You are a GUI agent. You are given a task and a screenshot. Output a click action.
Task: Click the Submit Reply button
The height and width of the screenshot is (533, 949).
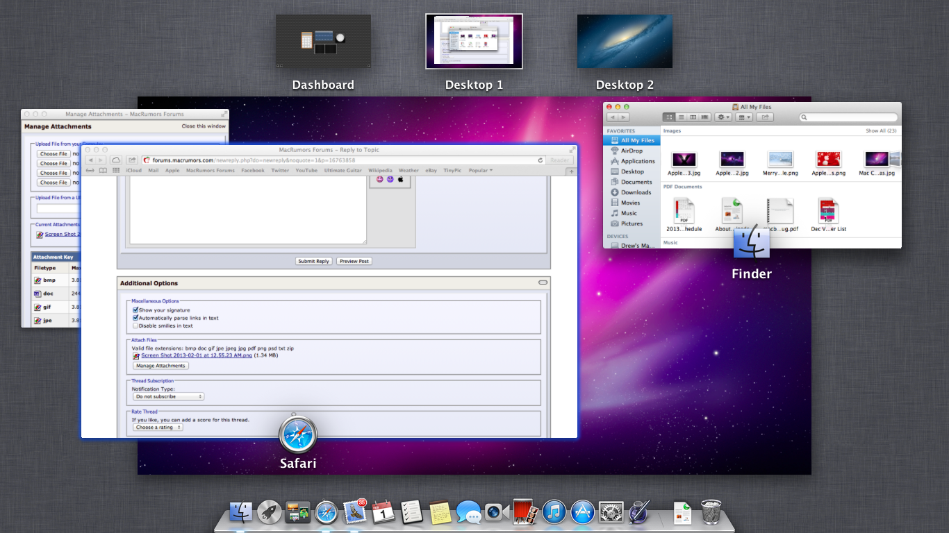tap(313, 261)
